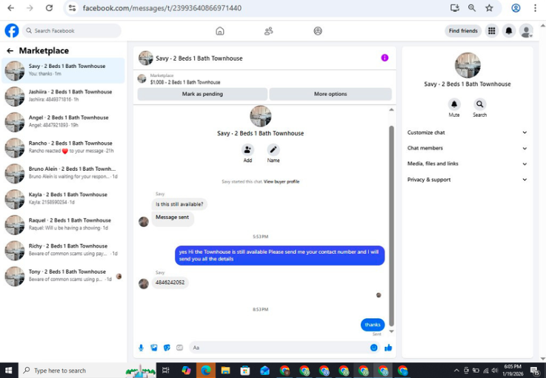Open Windows notification center icon
The image size is (546, 378).
click(535, 371)
